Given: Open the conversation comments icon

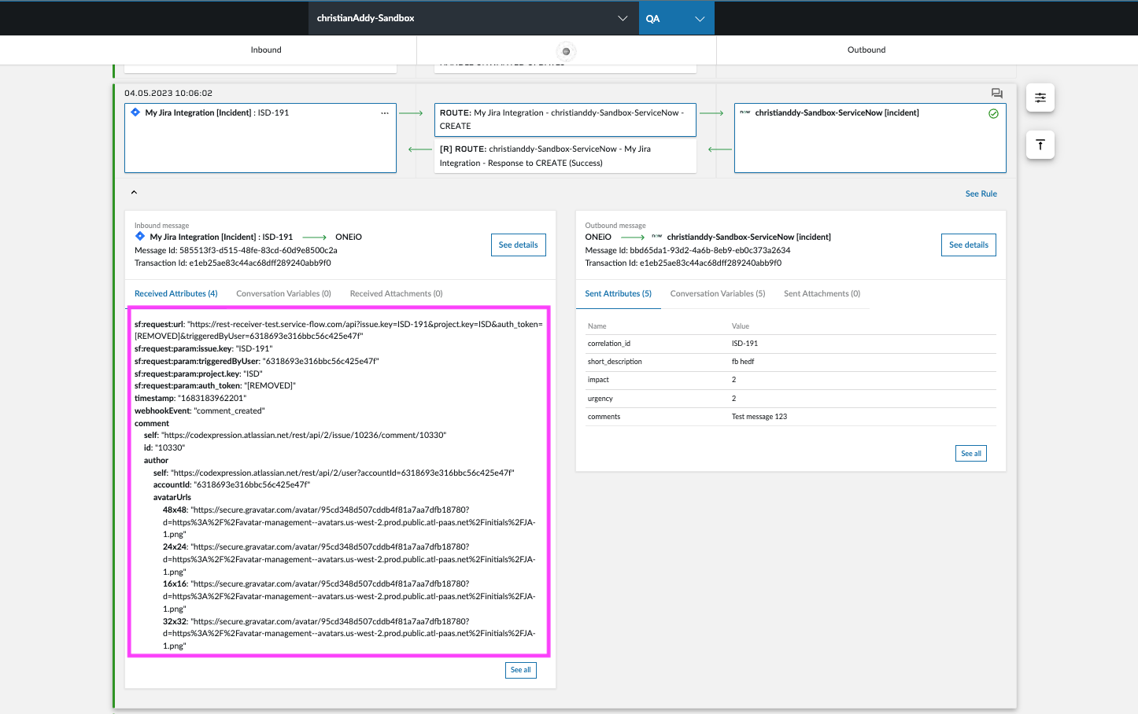Looking at the screenshot, I should pos(996,93).
